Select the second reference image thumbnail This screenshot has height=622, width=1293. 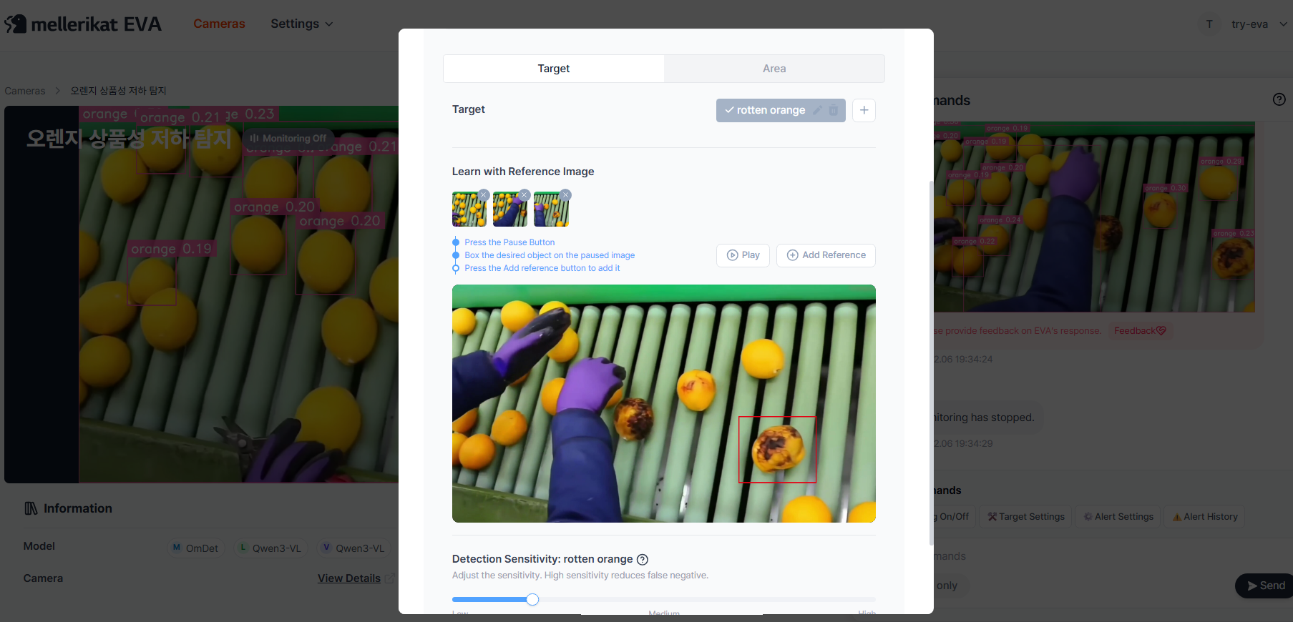509,209
